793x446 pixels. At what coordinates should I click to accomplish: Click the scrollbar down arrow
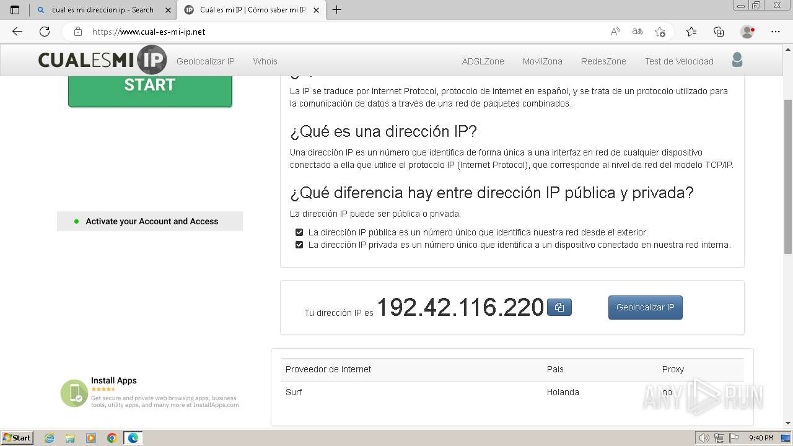[x=788, y=423]
